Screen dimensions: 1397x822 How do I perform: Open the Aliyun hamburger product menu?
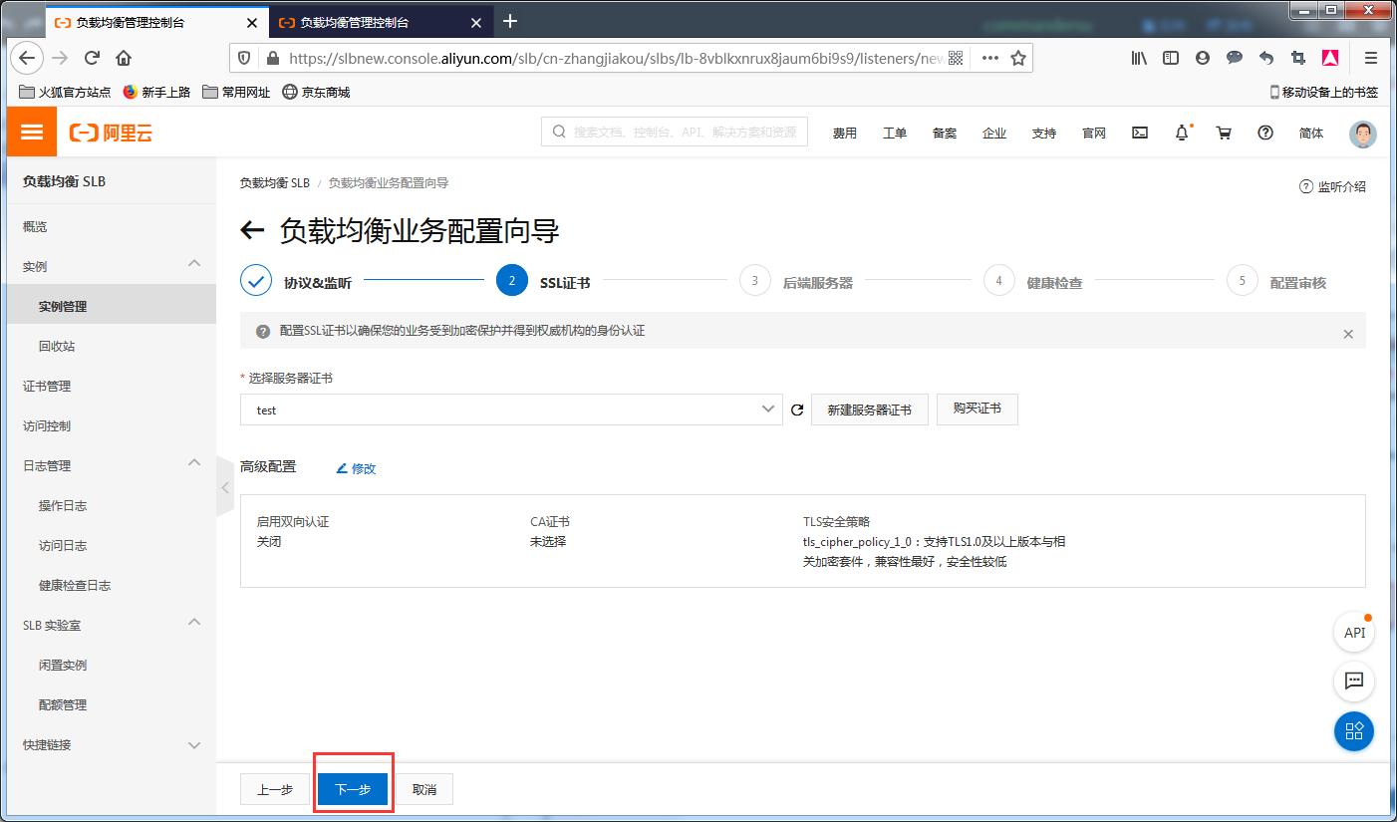[x=31, y=133]
